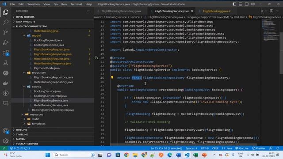Open the Extensions view
This screenshot has width=283, height=159.
pos(6,53)
